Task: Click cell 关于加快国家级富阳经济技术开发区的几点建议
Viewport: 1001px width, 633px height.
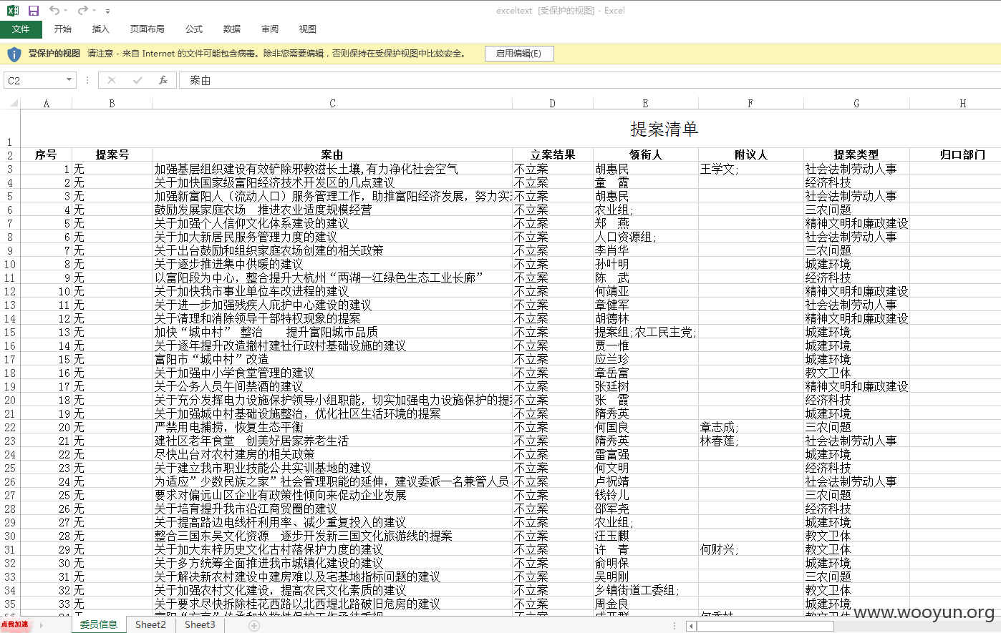Action: (332, 182)
